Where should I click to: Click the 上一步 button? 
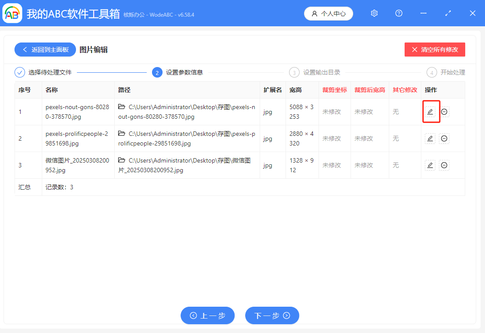(x=207, y=315)
